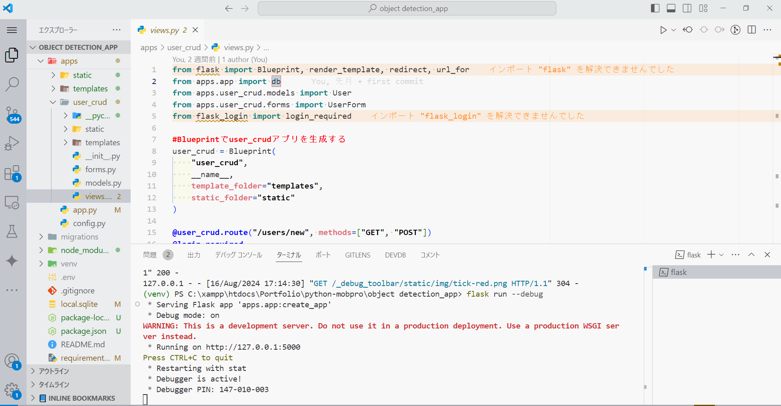Collapse the user_crud folder

tap(53, 102)
